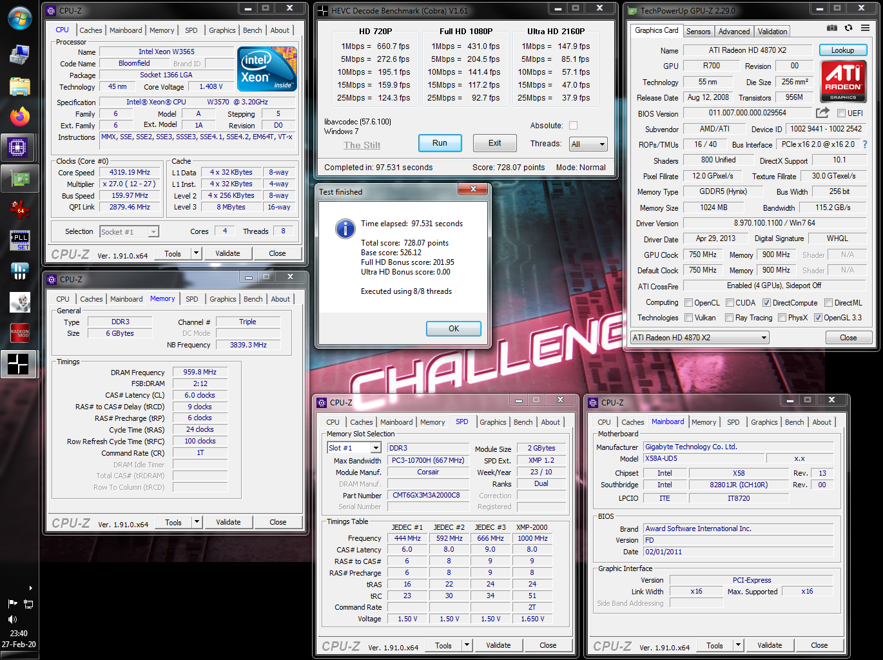Toggle the UEFI checkbox in GPU-Z
This screenshot has height=660, width=883.
pos(841,113)
